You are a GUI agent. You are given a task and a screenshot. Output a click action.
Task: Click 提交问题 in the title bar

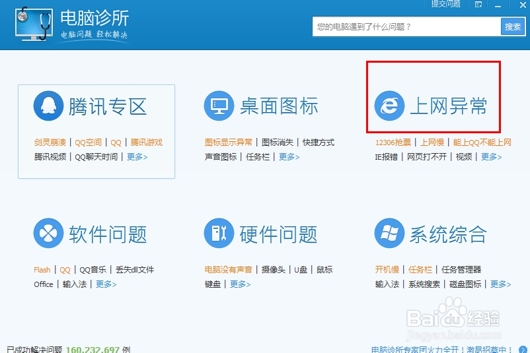[x=445, y=4]
